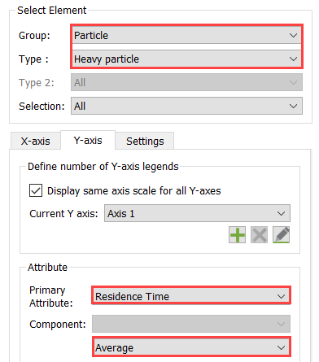The width and height of the screenshot is (319, 362).
Task: Click the Residence Time dropdown chevron
Action: point(282,296)
